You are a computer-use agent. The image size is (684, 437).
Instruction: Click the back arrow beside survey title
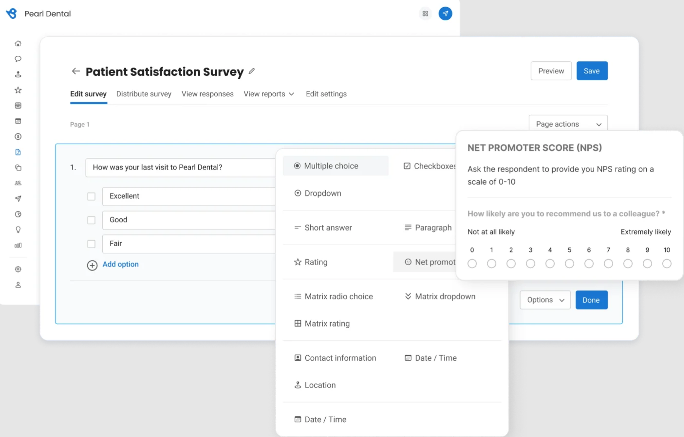76,71
